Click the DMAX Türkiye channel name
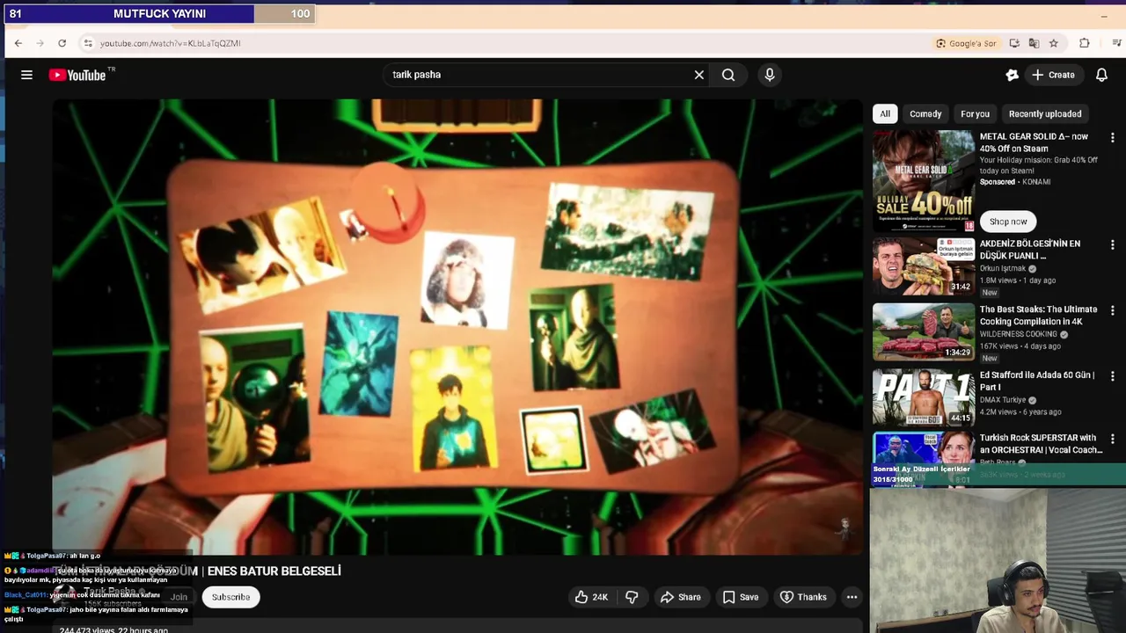Viewport: 1126px width, 633px height. [1004, 400]
